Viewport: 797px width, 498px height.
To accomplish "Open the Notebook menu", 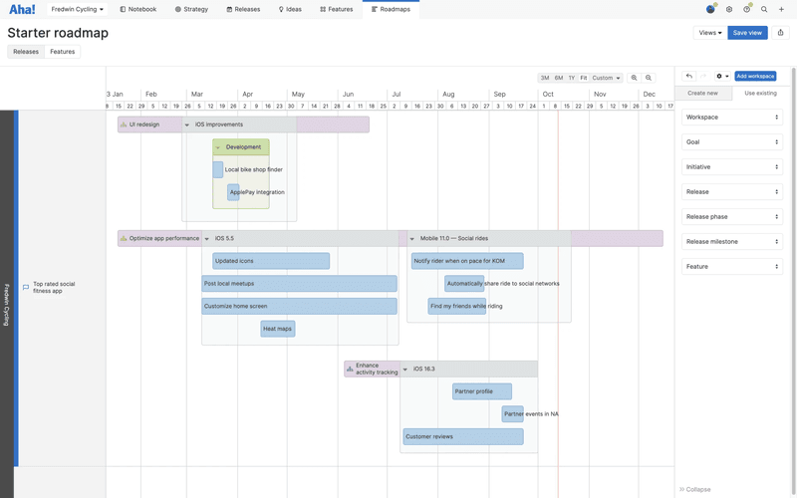I will [x=138, y=9].
